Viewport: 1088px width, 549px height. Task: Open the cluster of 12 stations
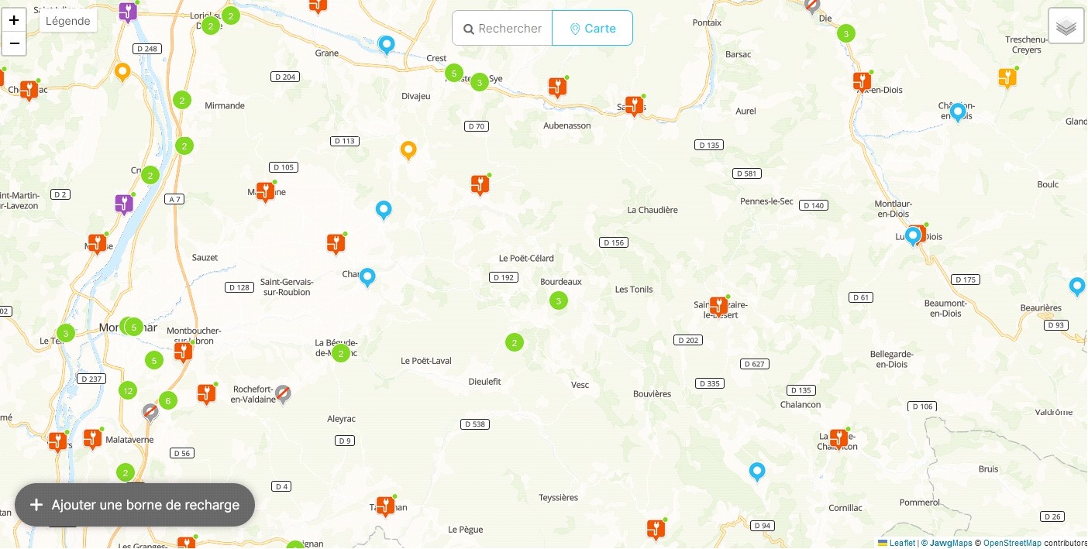click(128, 391)
